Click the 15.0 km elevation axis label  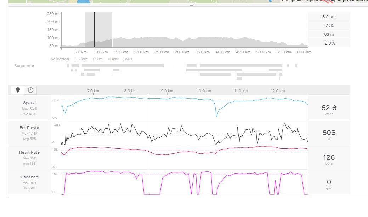click(x=121, y=52)
